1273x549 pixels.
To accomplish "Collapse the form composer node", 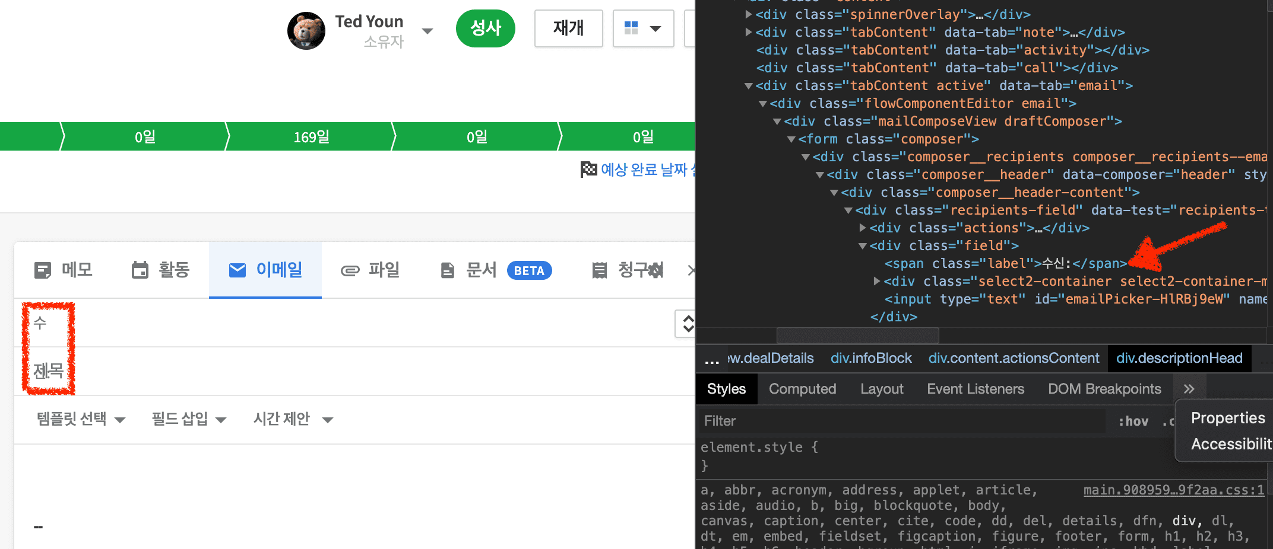I will coord(791,139).
